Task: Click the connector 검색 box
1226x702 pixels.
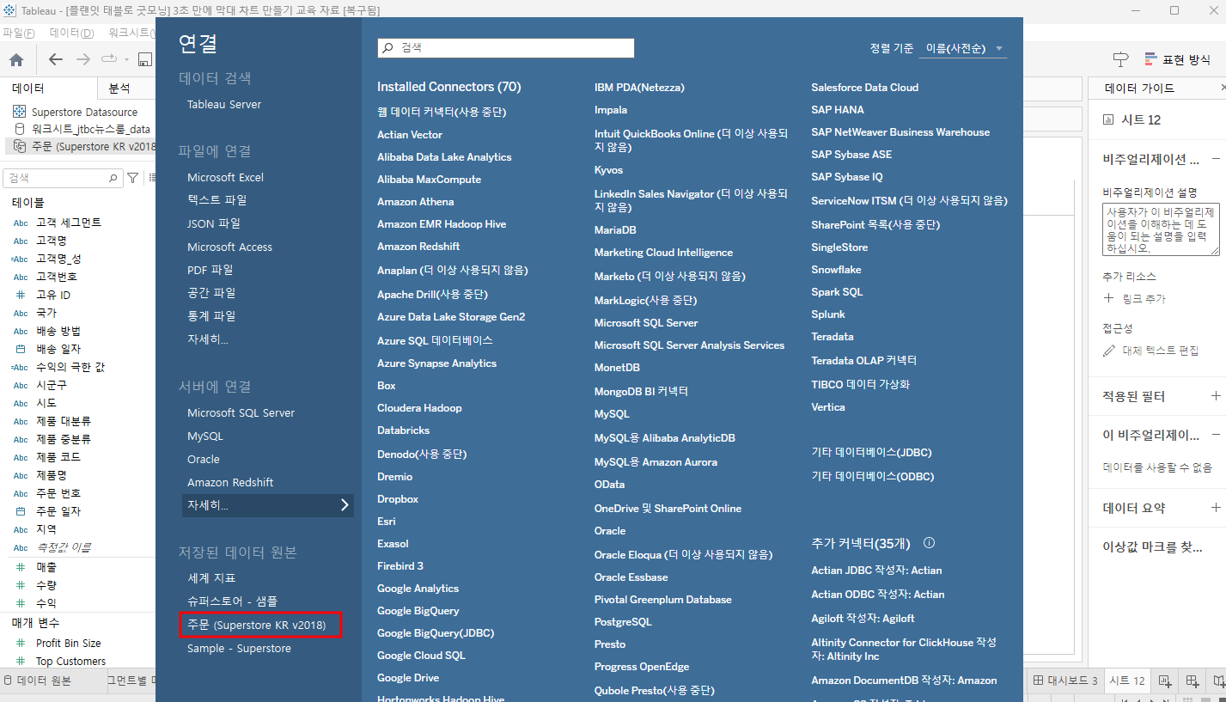Action: (506, 48)
